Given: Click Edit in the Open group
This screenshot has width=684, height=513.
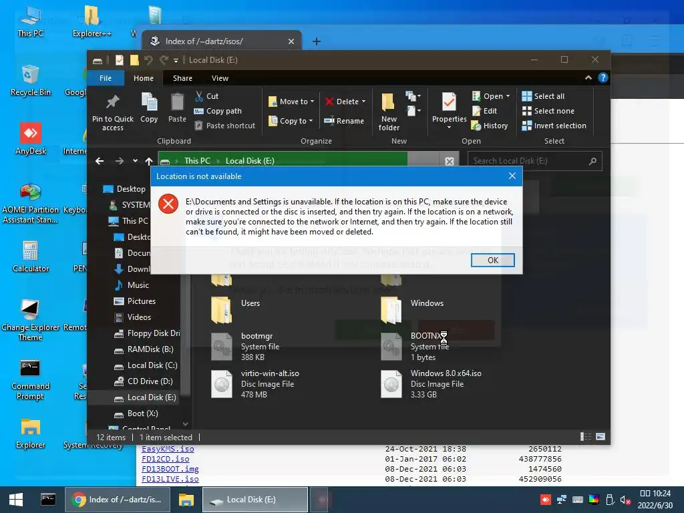Looking at the screenshot, I should [484, 111].
